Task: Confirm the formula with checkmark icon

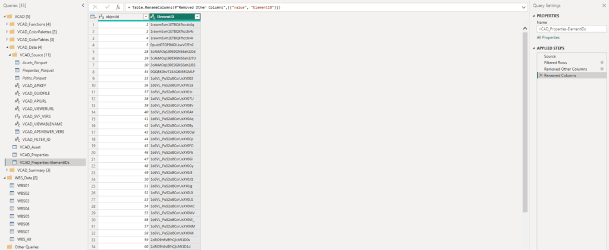Action: tap(106, 7)
